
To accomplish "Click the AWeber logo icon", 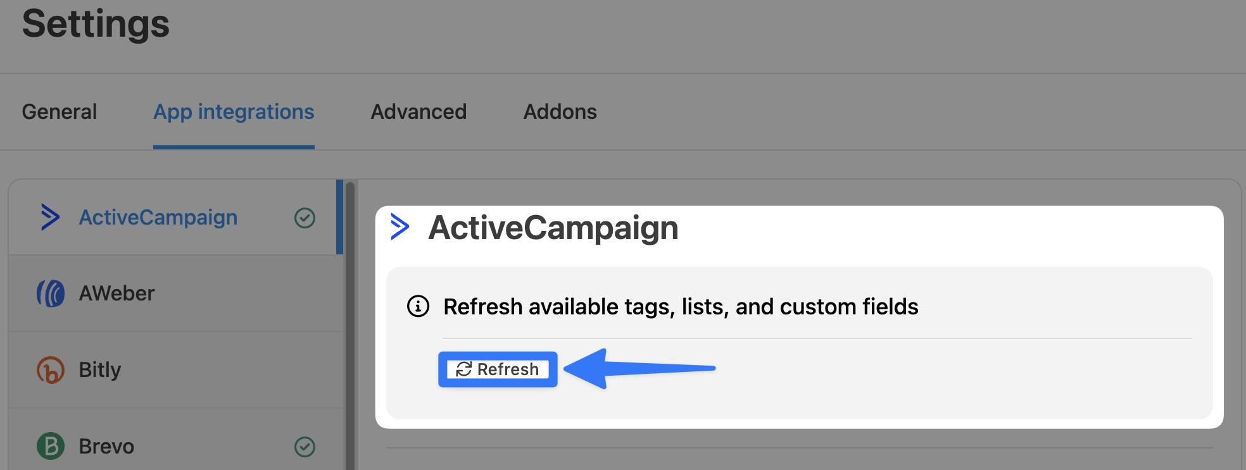I will coord(51,294).
